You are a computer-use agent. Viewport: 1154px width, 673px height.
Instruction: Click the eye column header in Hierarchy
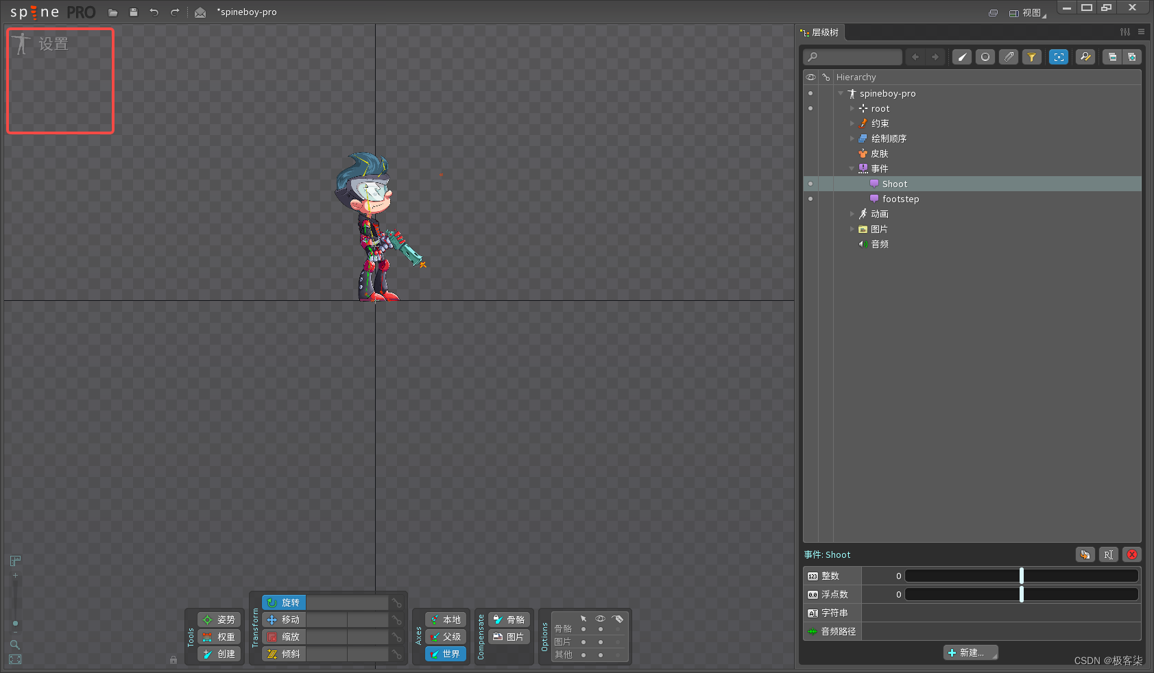click(x=810, y=77)
